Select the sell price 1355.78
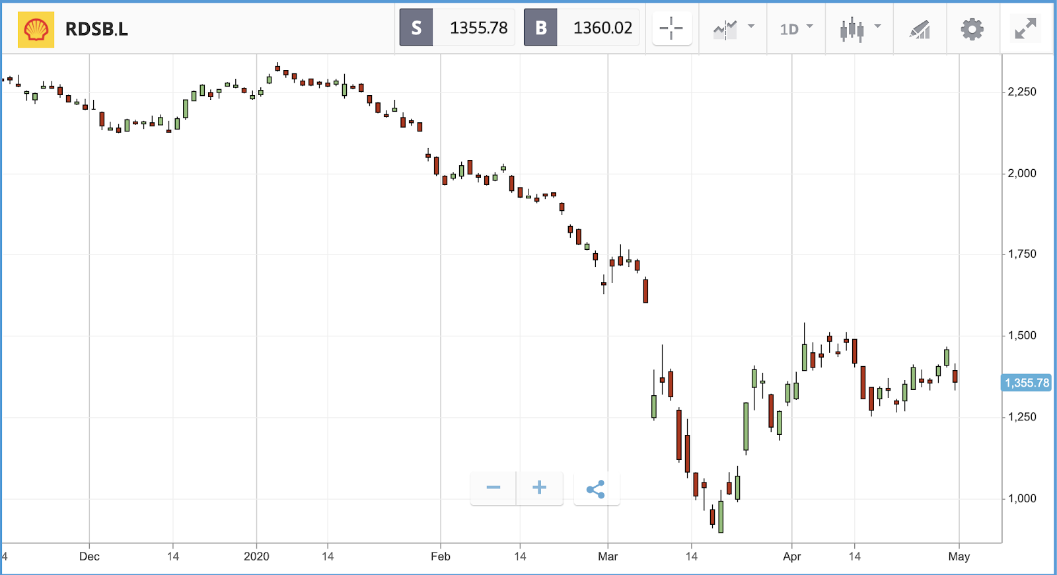This screenshot has height=575, width=1057. pyautogui.click(x=478, y=28)
